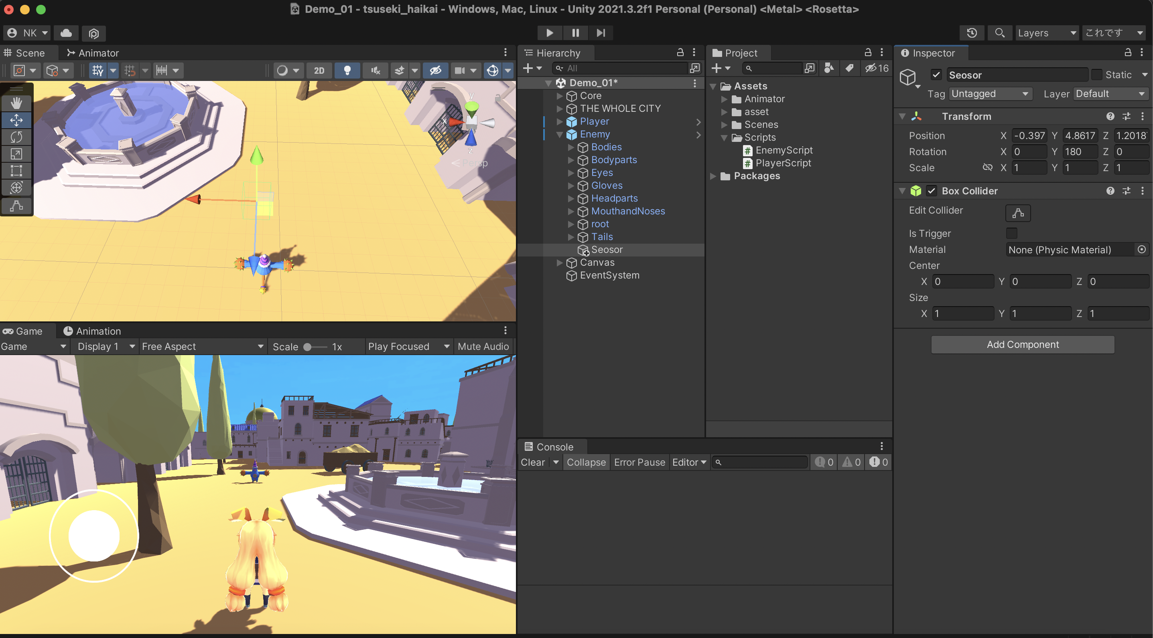This screenshot has height=638, width=1153.
Task: Click the Add Component button
Action: pos(1022,344)
